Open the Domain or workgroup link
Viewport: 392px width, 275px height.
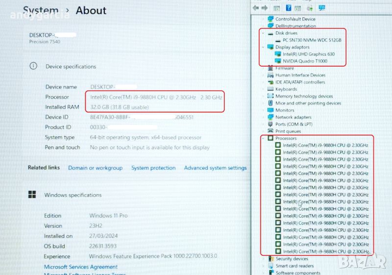[95, 168]
